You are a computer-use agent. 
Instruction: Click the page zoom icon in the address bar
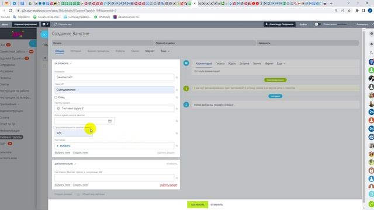[336, 10]
